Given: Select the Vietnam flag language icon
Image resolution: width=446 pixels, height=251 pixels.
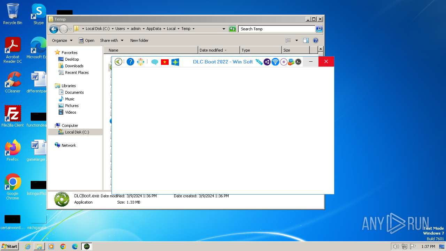Looking at the screenshot, I should click(x=165, y=62).
